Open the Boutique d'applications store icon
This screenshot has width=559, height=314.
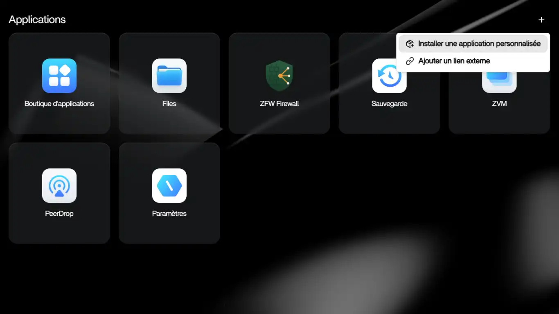[59, 76]
